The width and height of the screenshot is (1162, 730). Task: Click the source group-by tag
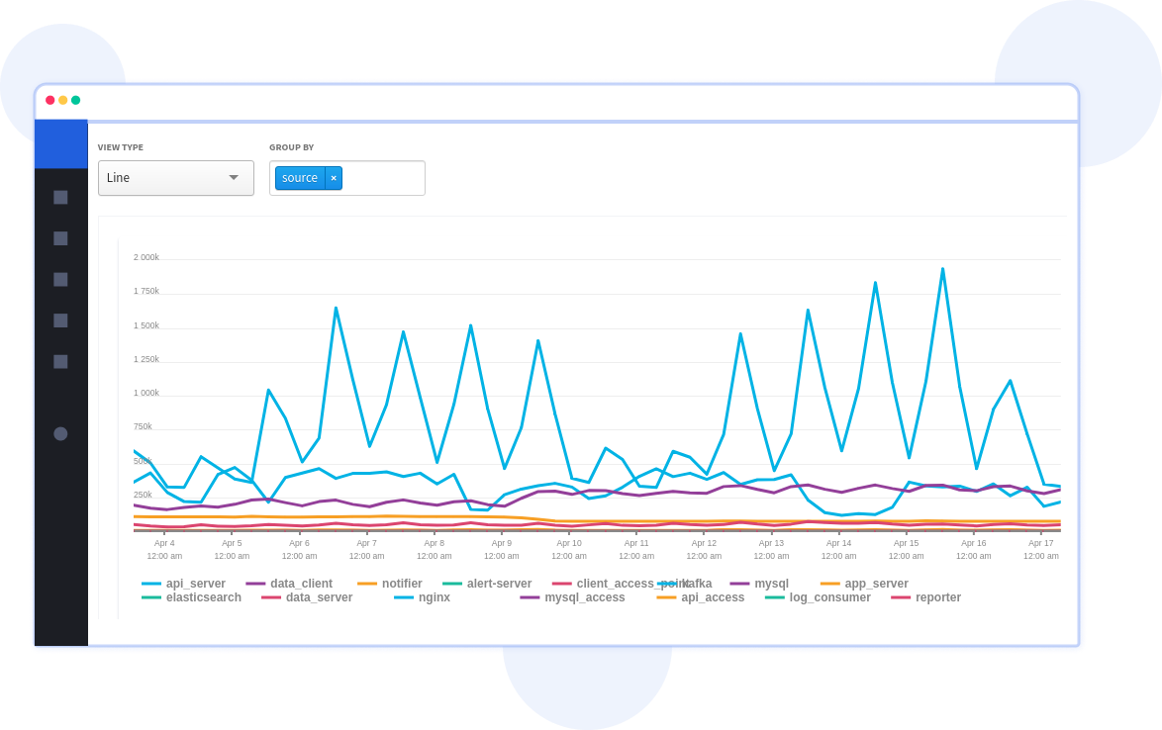pyautogui.click(x=300, y=178)
